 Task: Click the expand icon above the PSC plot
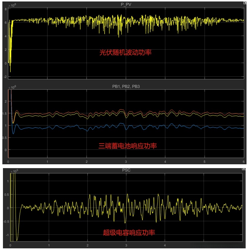tap(244, 169)
